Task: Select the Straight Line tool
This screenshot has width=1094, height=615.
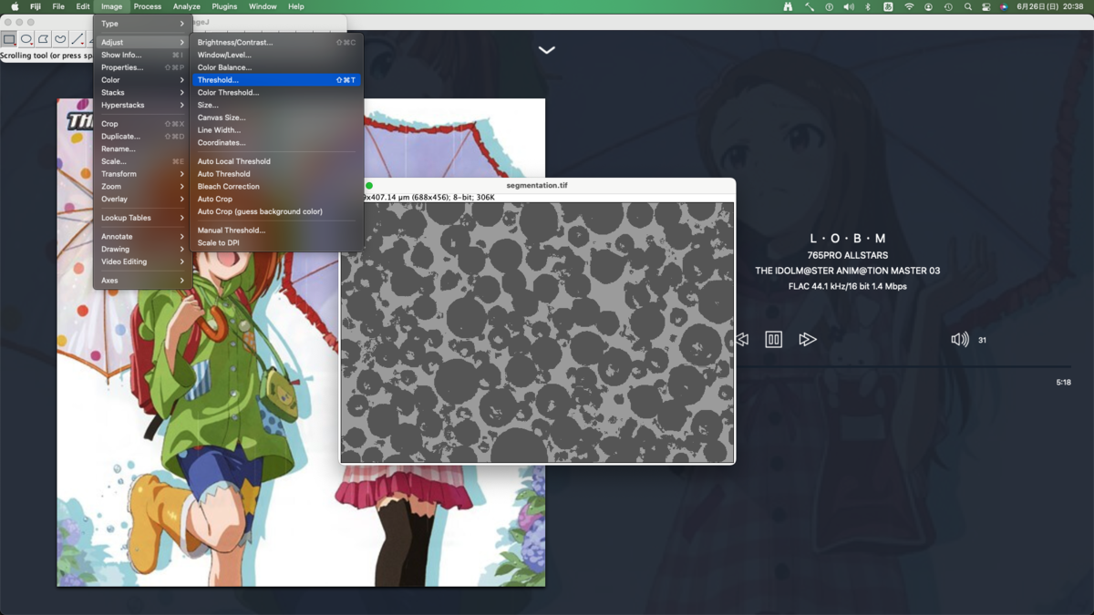Action: pos(77,39)
